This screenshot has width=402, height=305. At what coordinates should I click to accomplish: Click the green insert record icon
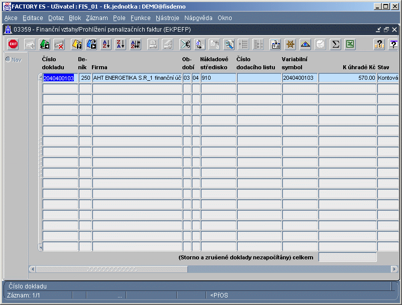click(x=44, y=44)
